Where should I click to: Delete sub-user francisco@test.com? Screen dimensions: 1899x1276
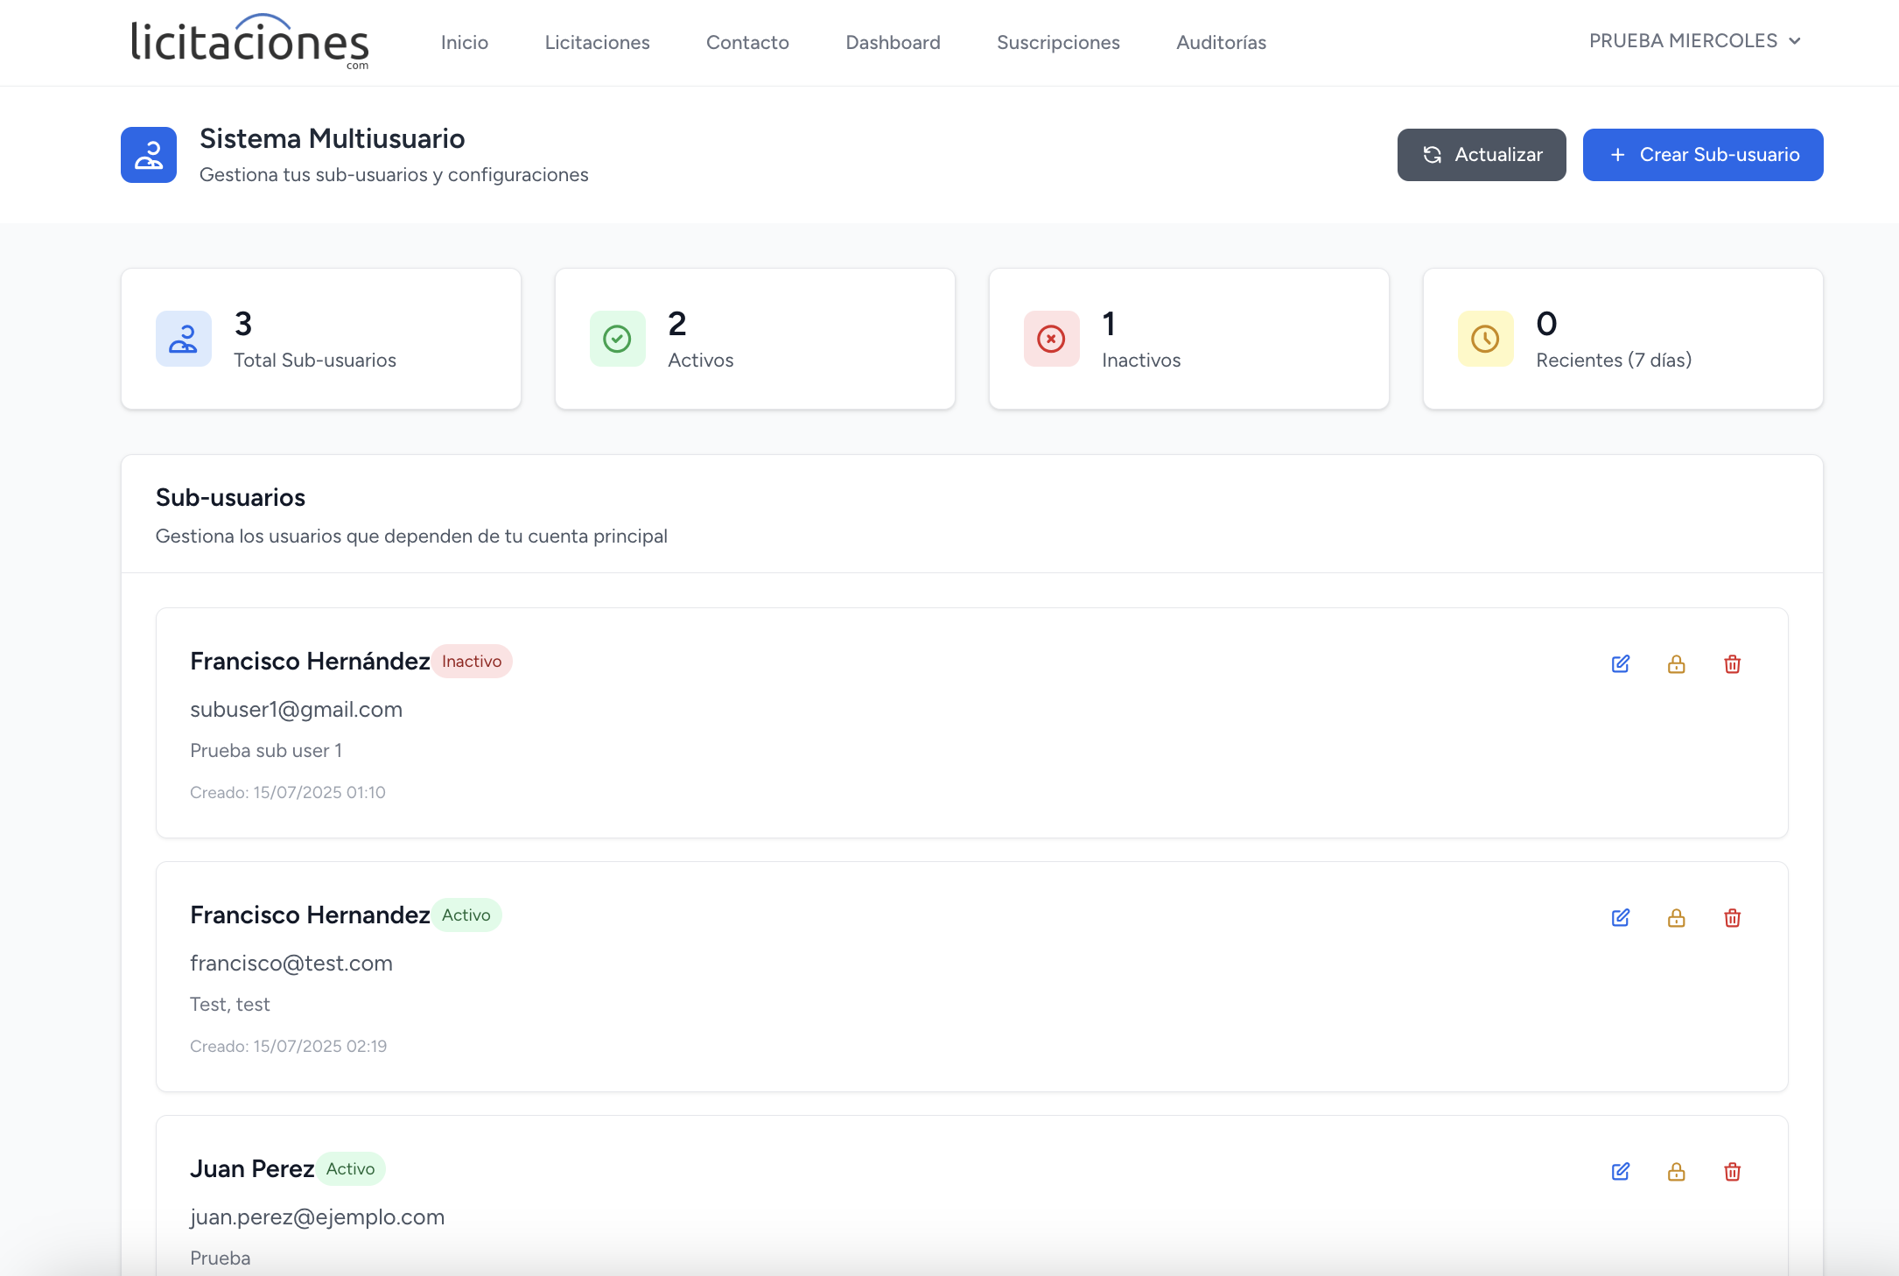1733,918
